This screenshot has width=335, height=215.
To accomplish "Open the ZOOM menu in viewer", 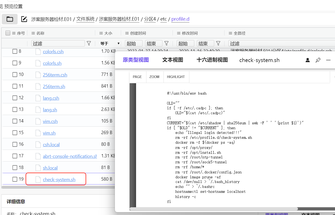I will [154, 77].
